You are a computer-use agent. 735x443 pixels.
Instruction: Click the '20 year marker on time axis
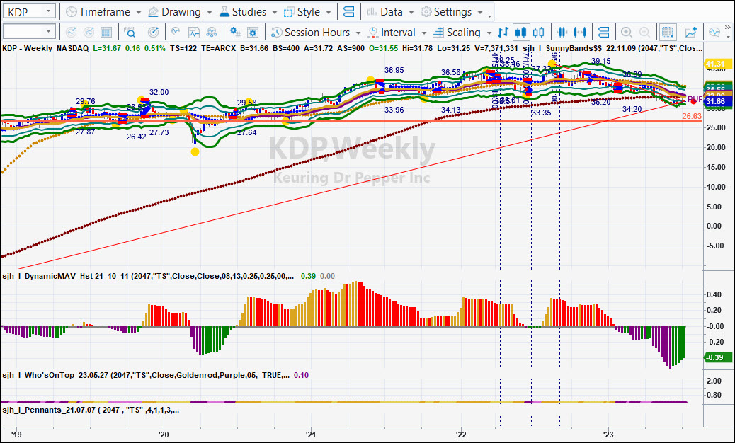point(164,435)
